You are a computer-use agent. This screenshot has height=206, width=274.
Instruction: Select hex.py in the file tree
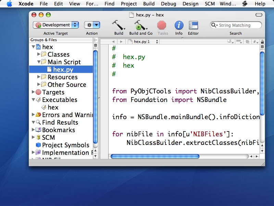pyautogui.click(x=61, y=69)
